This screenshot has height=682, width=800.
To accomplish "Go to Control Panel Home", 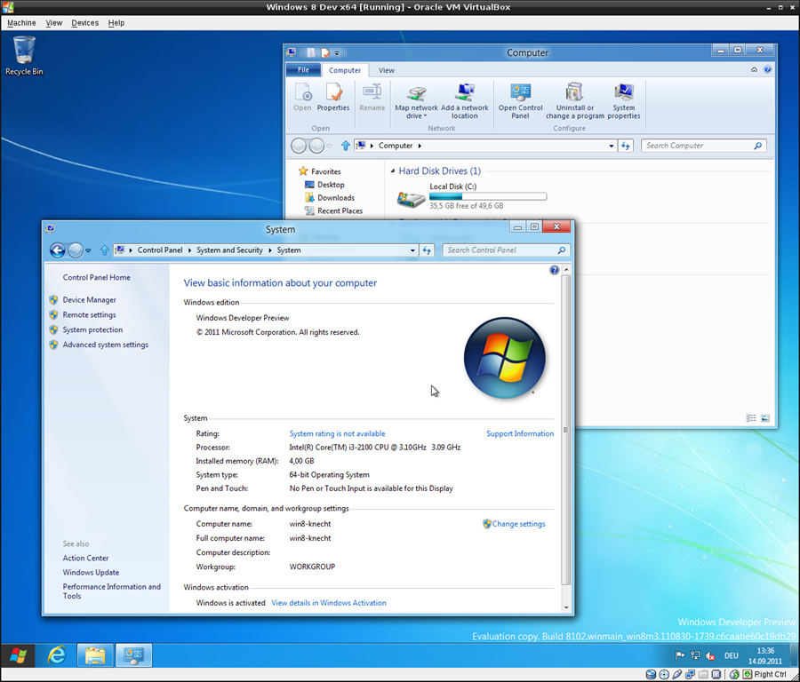I will point(96,277).
